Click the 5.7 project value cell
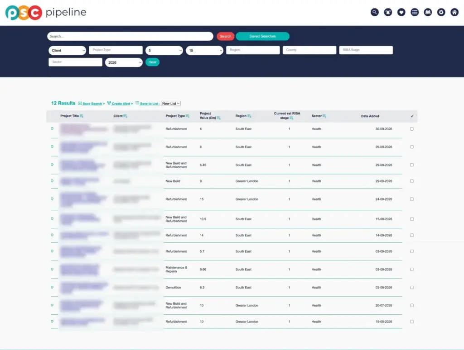 (202, 251)
